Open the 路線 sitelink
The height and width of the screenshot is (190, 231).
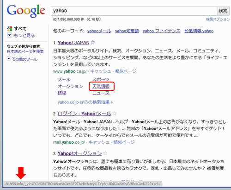[62, 93]
